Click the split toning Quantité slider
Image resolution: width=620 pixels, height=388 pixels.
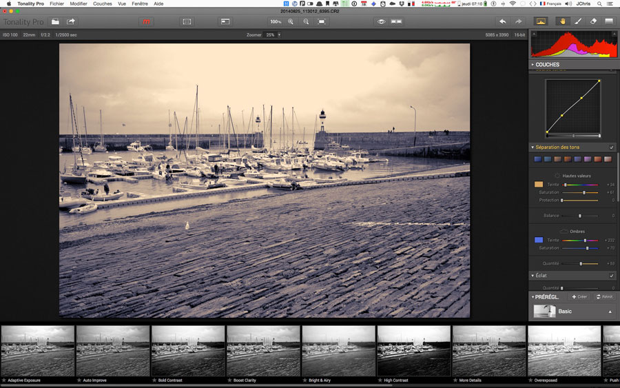click(x=580, y=264)
